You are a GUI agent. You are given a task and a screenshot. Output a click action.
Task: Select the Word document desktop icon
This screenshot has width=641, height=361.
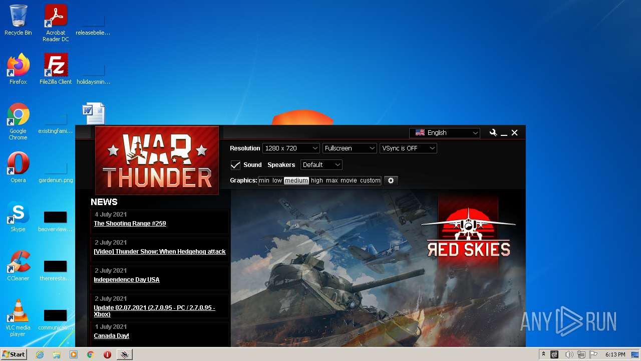click(94, 114)
